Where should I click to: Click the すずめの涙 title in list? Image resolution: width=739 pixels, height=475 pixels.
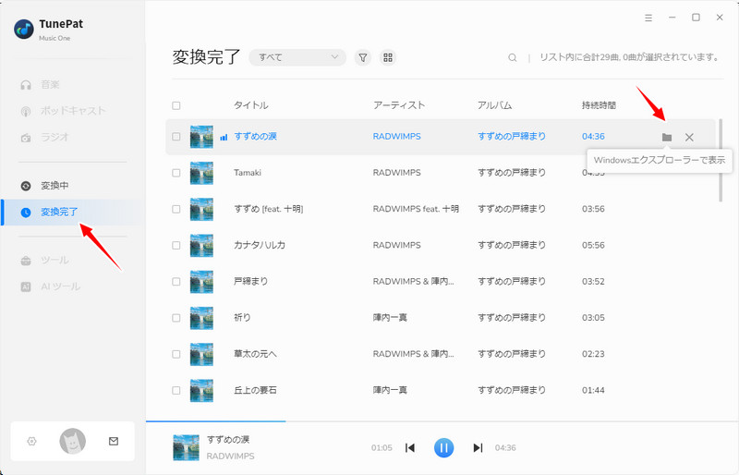click(x=256, y=137)
